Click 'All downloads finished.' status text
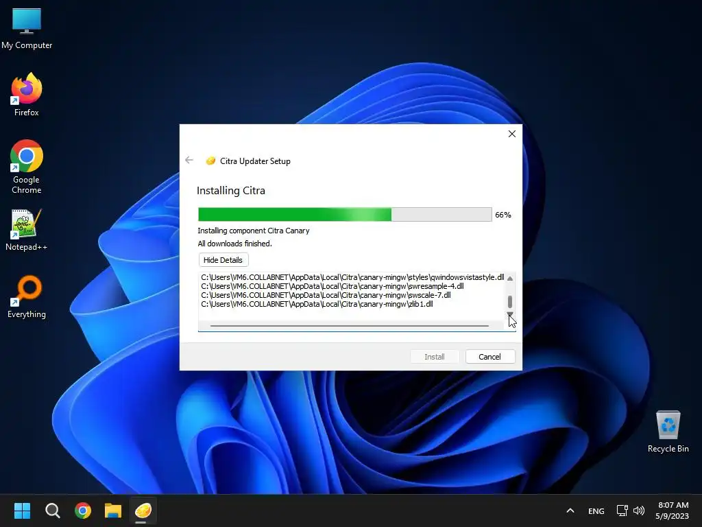 pyautogui.click(x=234, y=244)
